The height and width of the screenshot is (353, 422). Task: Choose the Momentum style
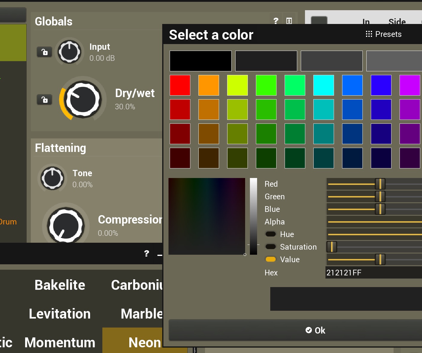60,343
